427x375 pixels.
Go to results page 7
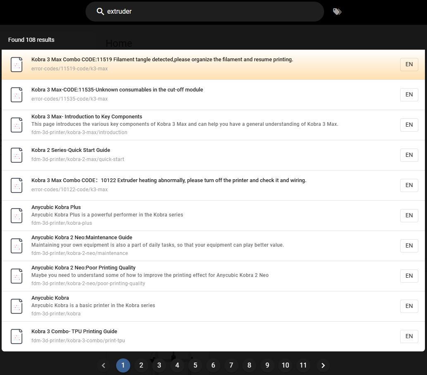[x=231, y=365]
